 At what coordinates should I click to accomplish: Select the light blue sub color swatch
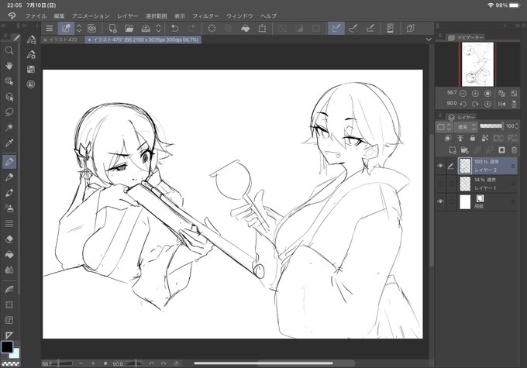pos(15,353)
